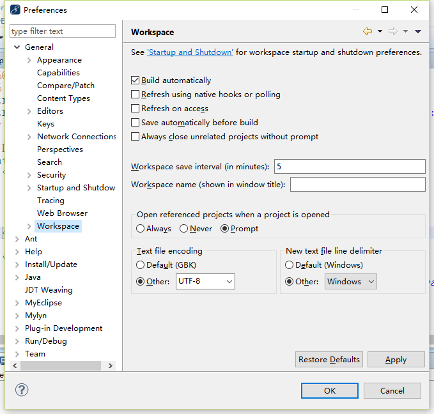Click the Apply button
The width and height of the screenshot is (434, 414).
[x=396, y=360]
